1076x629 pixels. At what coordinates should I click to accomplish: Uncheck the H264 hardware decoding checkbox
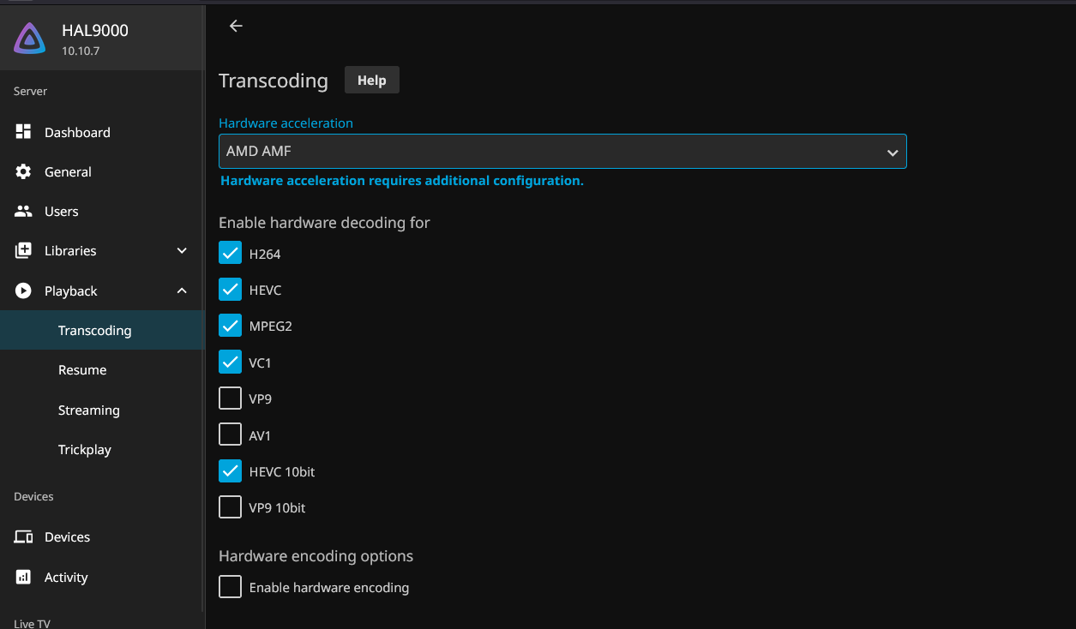230,254
